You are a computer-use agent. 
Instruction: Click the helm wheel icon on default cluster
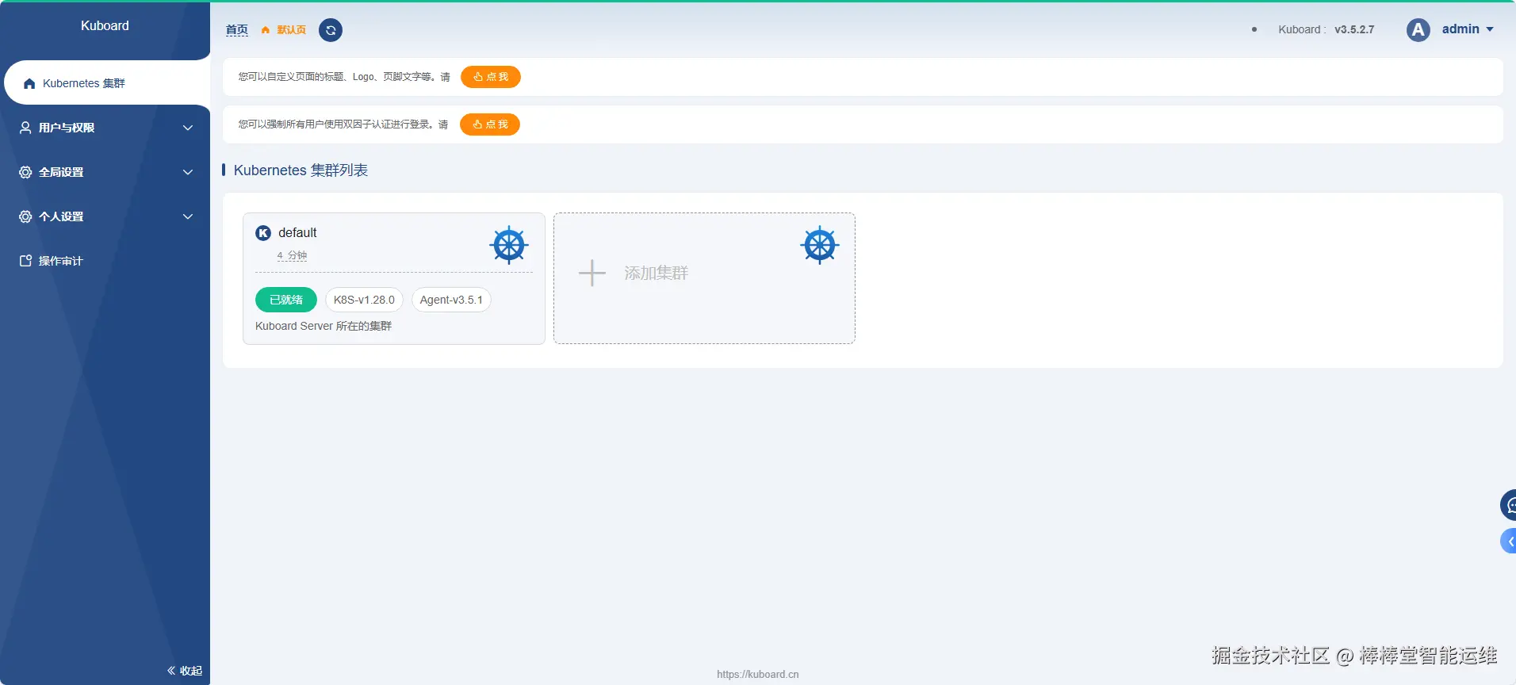point(509,245)
